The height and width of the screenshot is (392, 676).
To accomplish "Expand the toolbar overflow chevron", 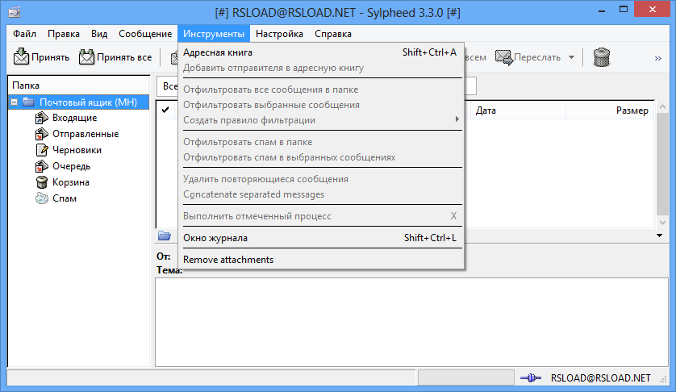I will coord(658,58).
